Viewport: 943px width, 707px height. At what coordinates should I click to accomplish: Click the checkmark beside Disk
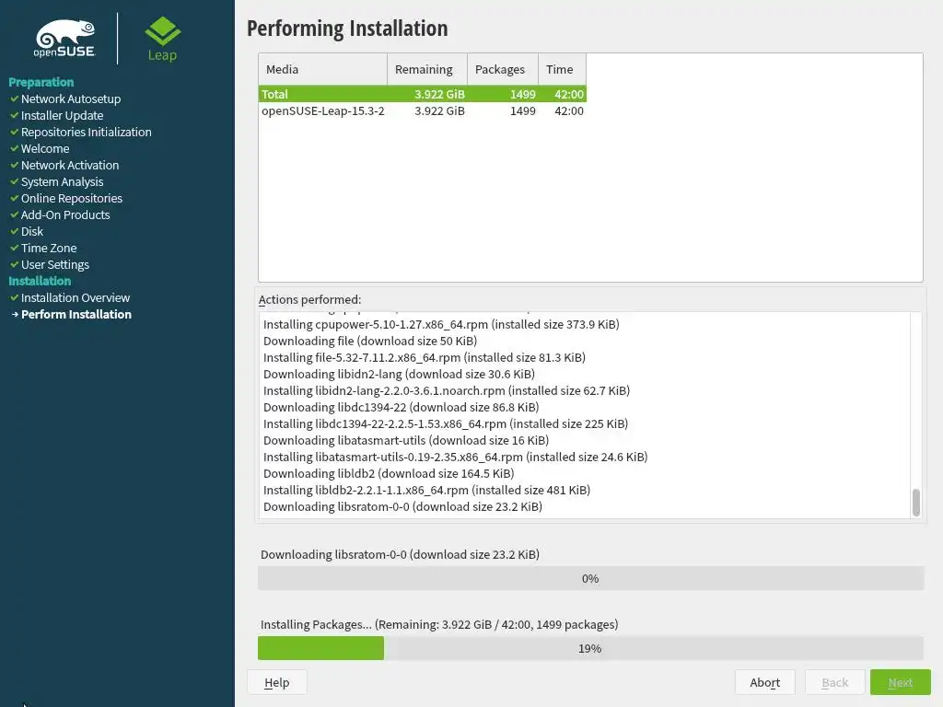(15, 231)
